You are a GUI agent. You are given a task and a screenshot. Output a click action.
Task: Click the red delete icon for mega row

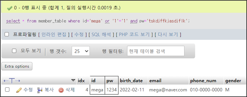pyautogui.click(x=61, y=90)
